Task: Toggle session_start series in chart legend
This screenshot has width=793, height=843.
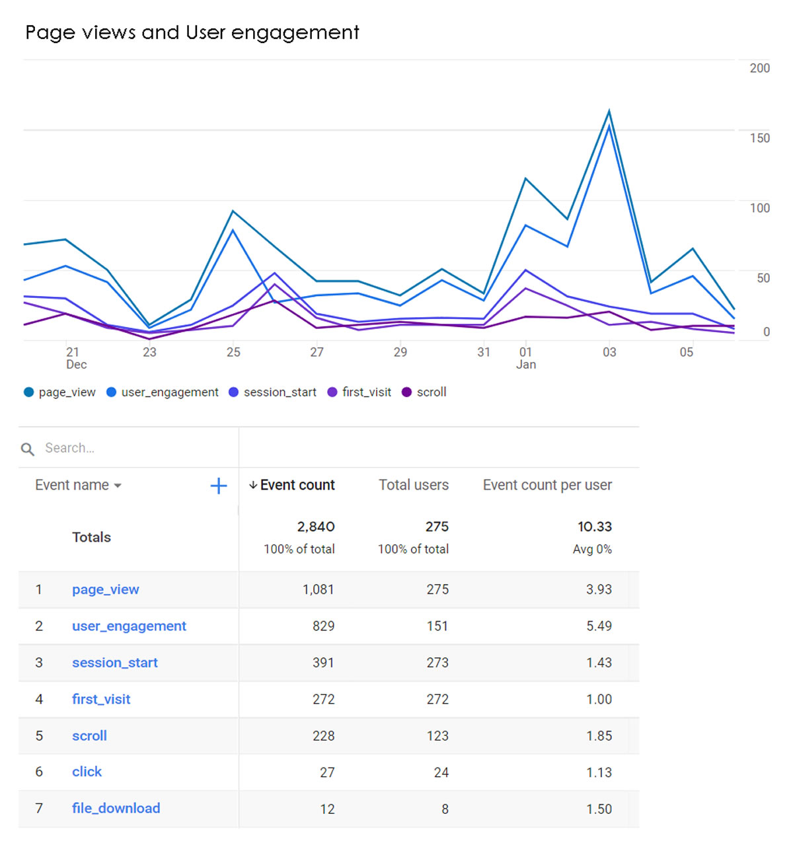Action: [x=272, y=392]
